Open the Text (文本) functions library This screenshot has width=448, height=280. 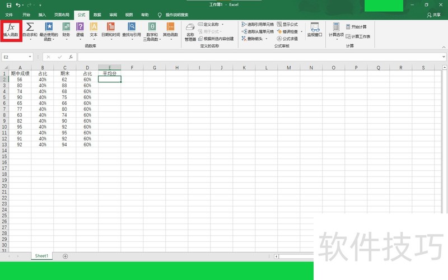(x=94, y=31)
